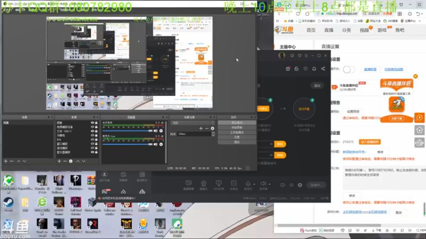Screen dimensions: 426x239
Task: Toggle visibility of 马赛克 source
Action: 92,135
